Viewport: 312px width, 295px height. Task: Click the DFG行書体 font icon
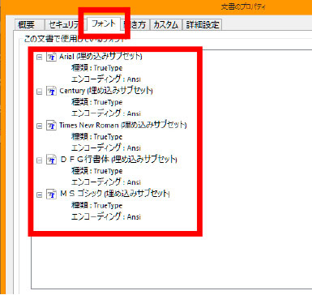coord(51,160)
